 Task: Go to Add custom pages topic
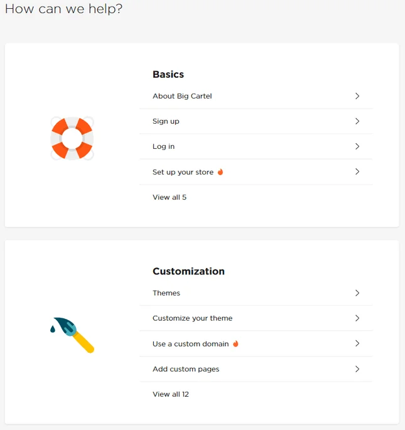tap(186, 369)
